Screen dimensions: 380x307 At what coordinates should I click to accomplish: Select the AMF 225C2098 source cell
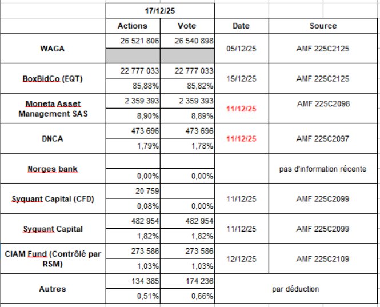click(x=323, y=103)
